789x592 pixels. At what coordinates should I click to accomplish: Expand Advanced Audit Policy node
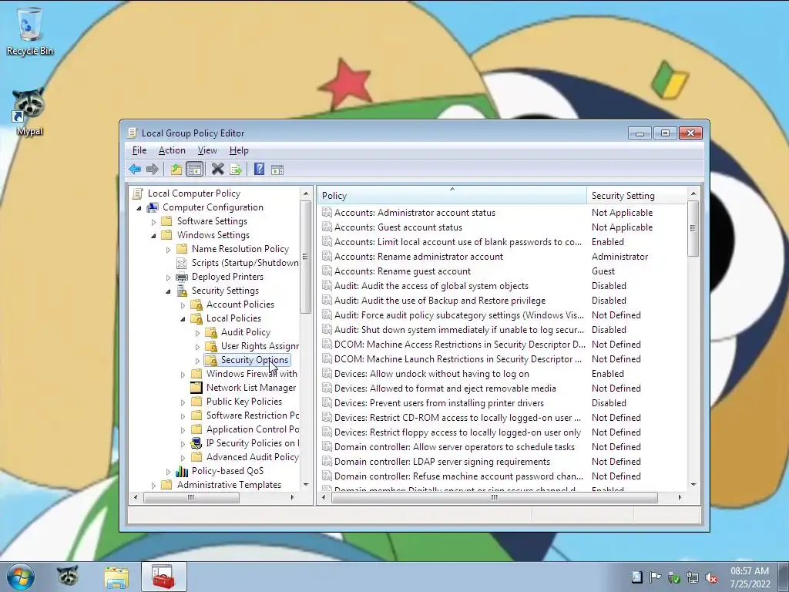[x=183, y=458]
